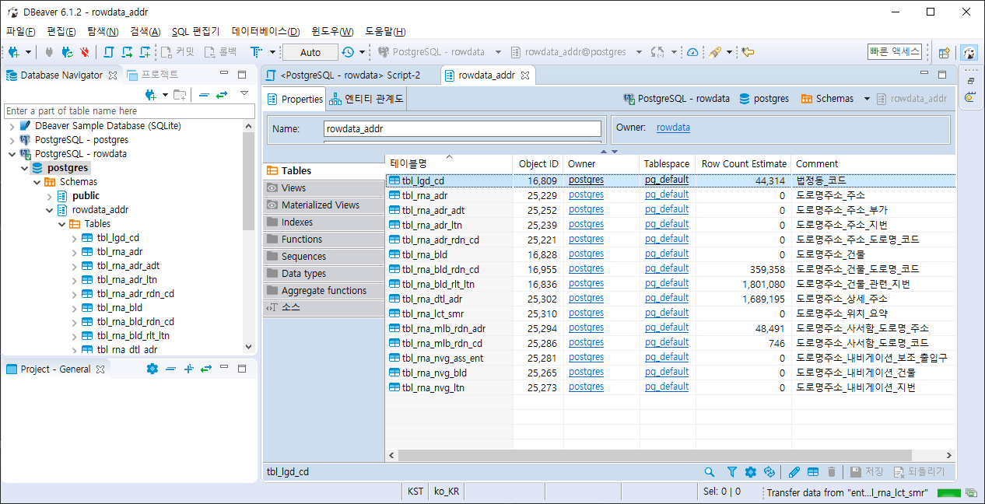
Task: Click the restored-view icon in right side trim
Action: pos(970,81)
